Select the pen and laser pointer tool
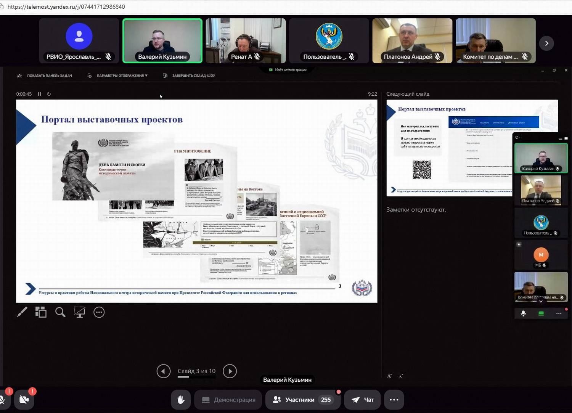 click(22, 312)
